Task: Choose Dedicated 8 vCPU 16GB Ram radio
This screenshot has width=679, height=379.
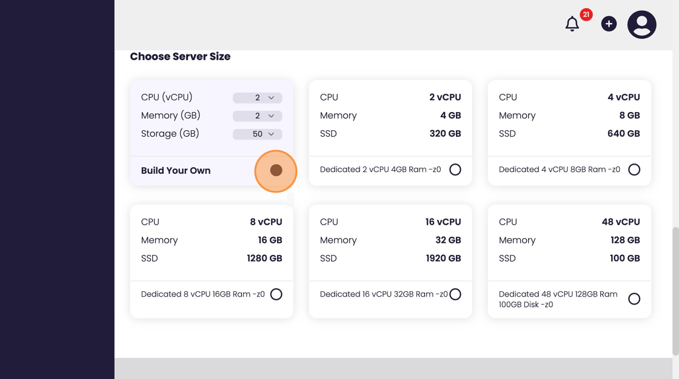Action: pos(276,295)
